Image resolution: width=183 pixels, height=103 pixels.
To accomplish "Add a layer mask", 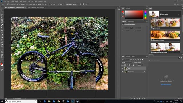I will pos(134,98).
